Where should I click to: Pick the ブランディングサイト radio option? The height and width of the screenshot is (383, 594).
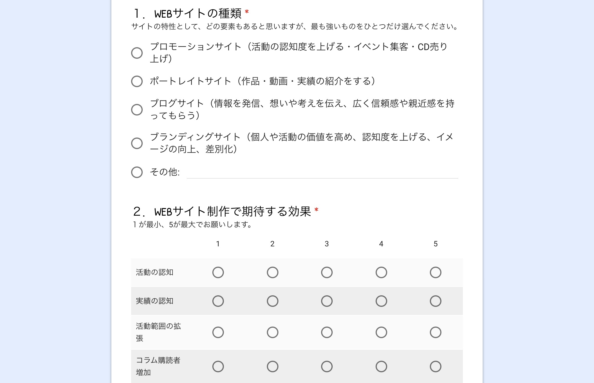pos(137,143)
